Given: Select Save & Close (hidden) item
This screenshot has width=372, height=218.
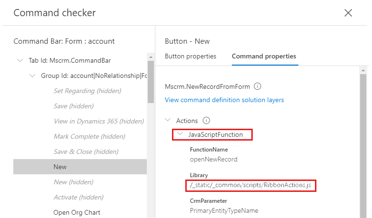Looking at the screenshot, I should (86, 152).
